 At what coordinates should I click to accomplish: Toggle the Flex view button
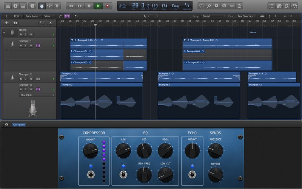(67, 17)
